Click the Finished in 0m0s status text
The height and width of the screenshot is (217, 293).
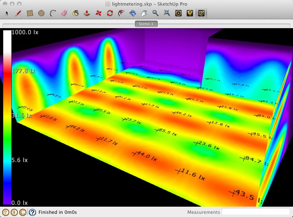(57, 212)
